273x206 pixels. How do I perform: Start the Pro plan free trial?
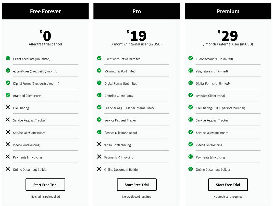[x=137, y=185]
